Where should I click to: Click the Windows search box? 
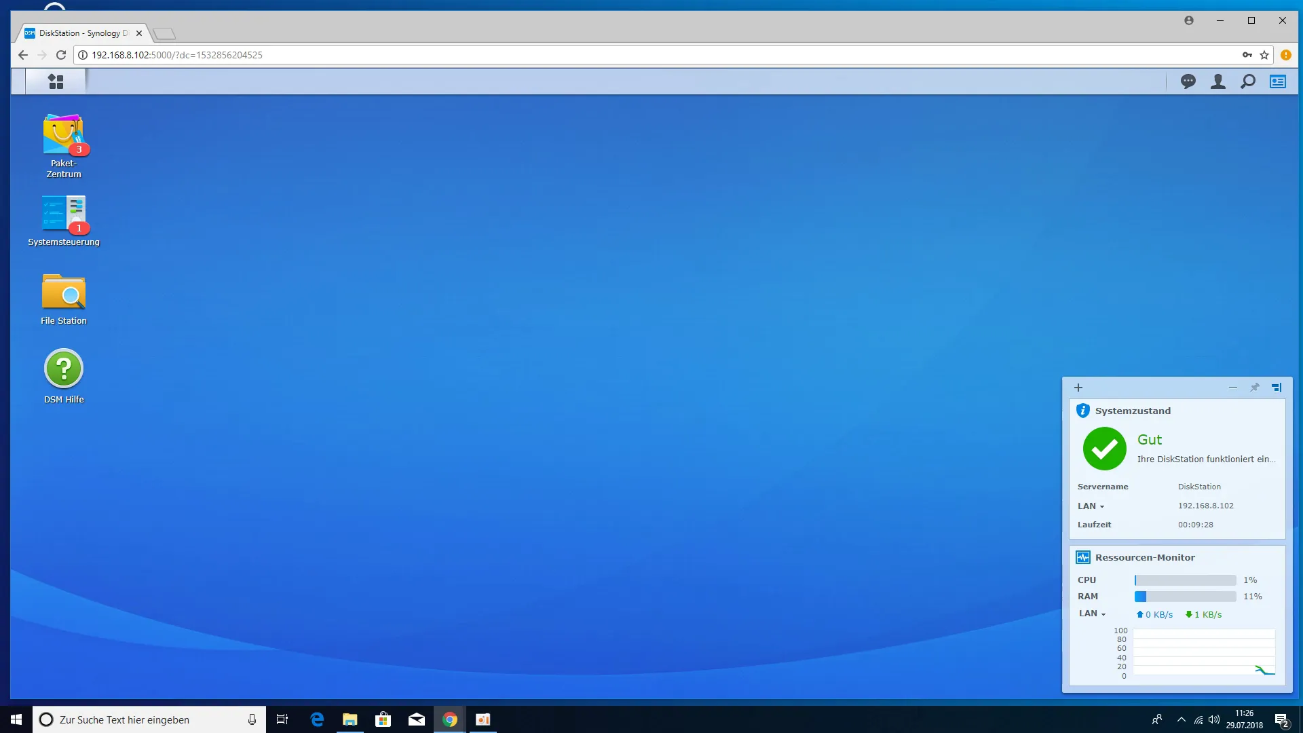149,719
